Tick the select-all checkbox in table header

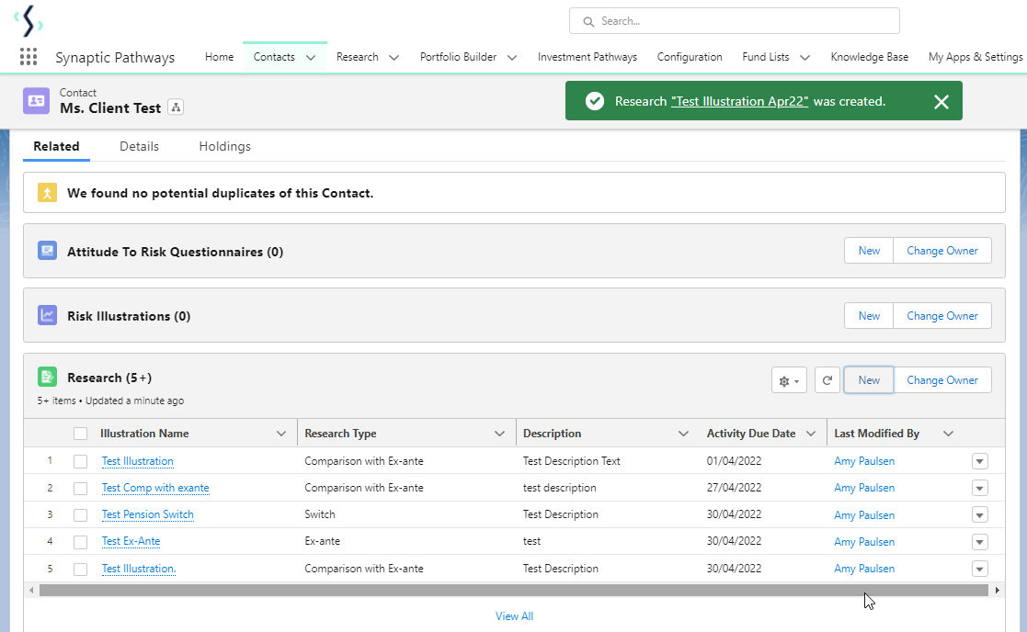point(81,434)
